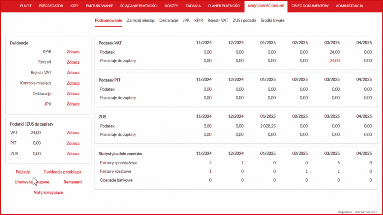Click Faktury sprzedażowe count 5 for 03/2025
Screen dimensions: 383x215
[338, 163]
